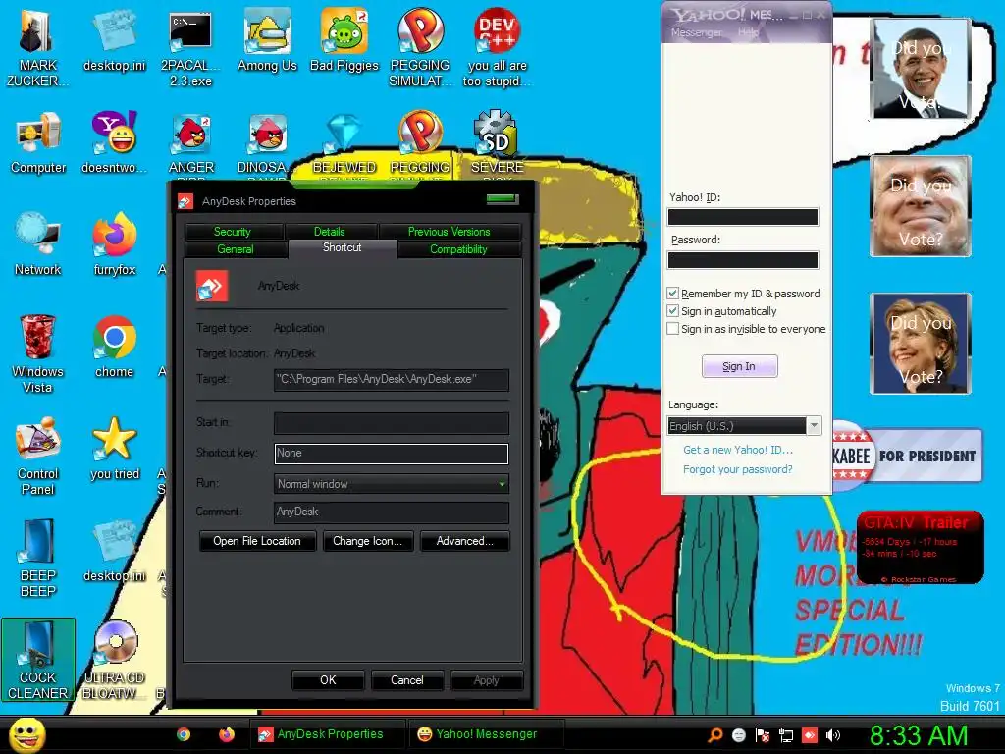
Task: Follow the 'Forgot your password?' link
Action: (738, 469)
